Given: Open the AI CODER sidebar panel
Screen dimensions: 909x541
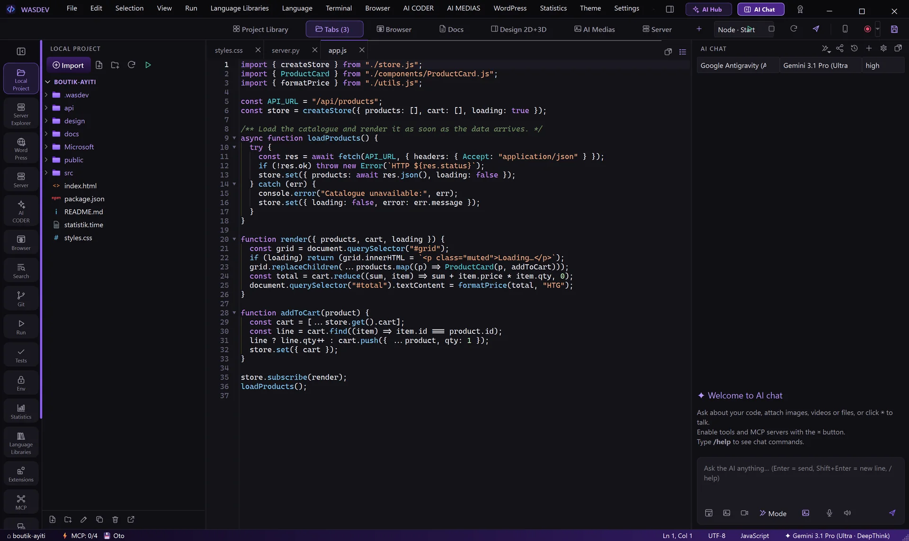Looking at the screenshot, I should 21,211.
